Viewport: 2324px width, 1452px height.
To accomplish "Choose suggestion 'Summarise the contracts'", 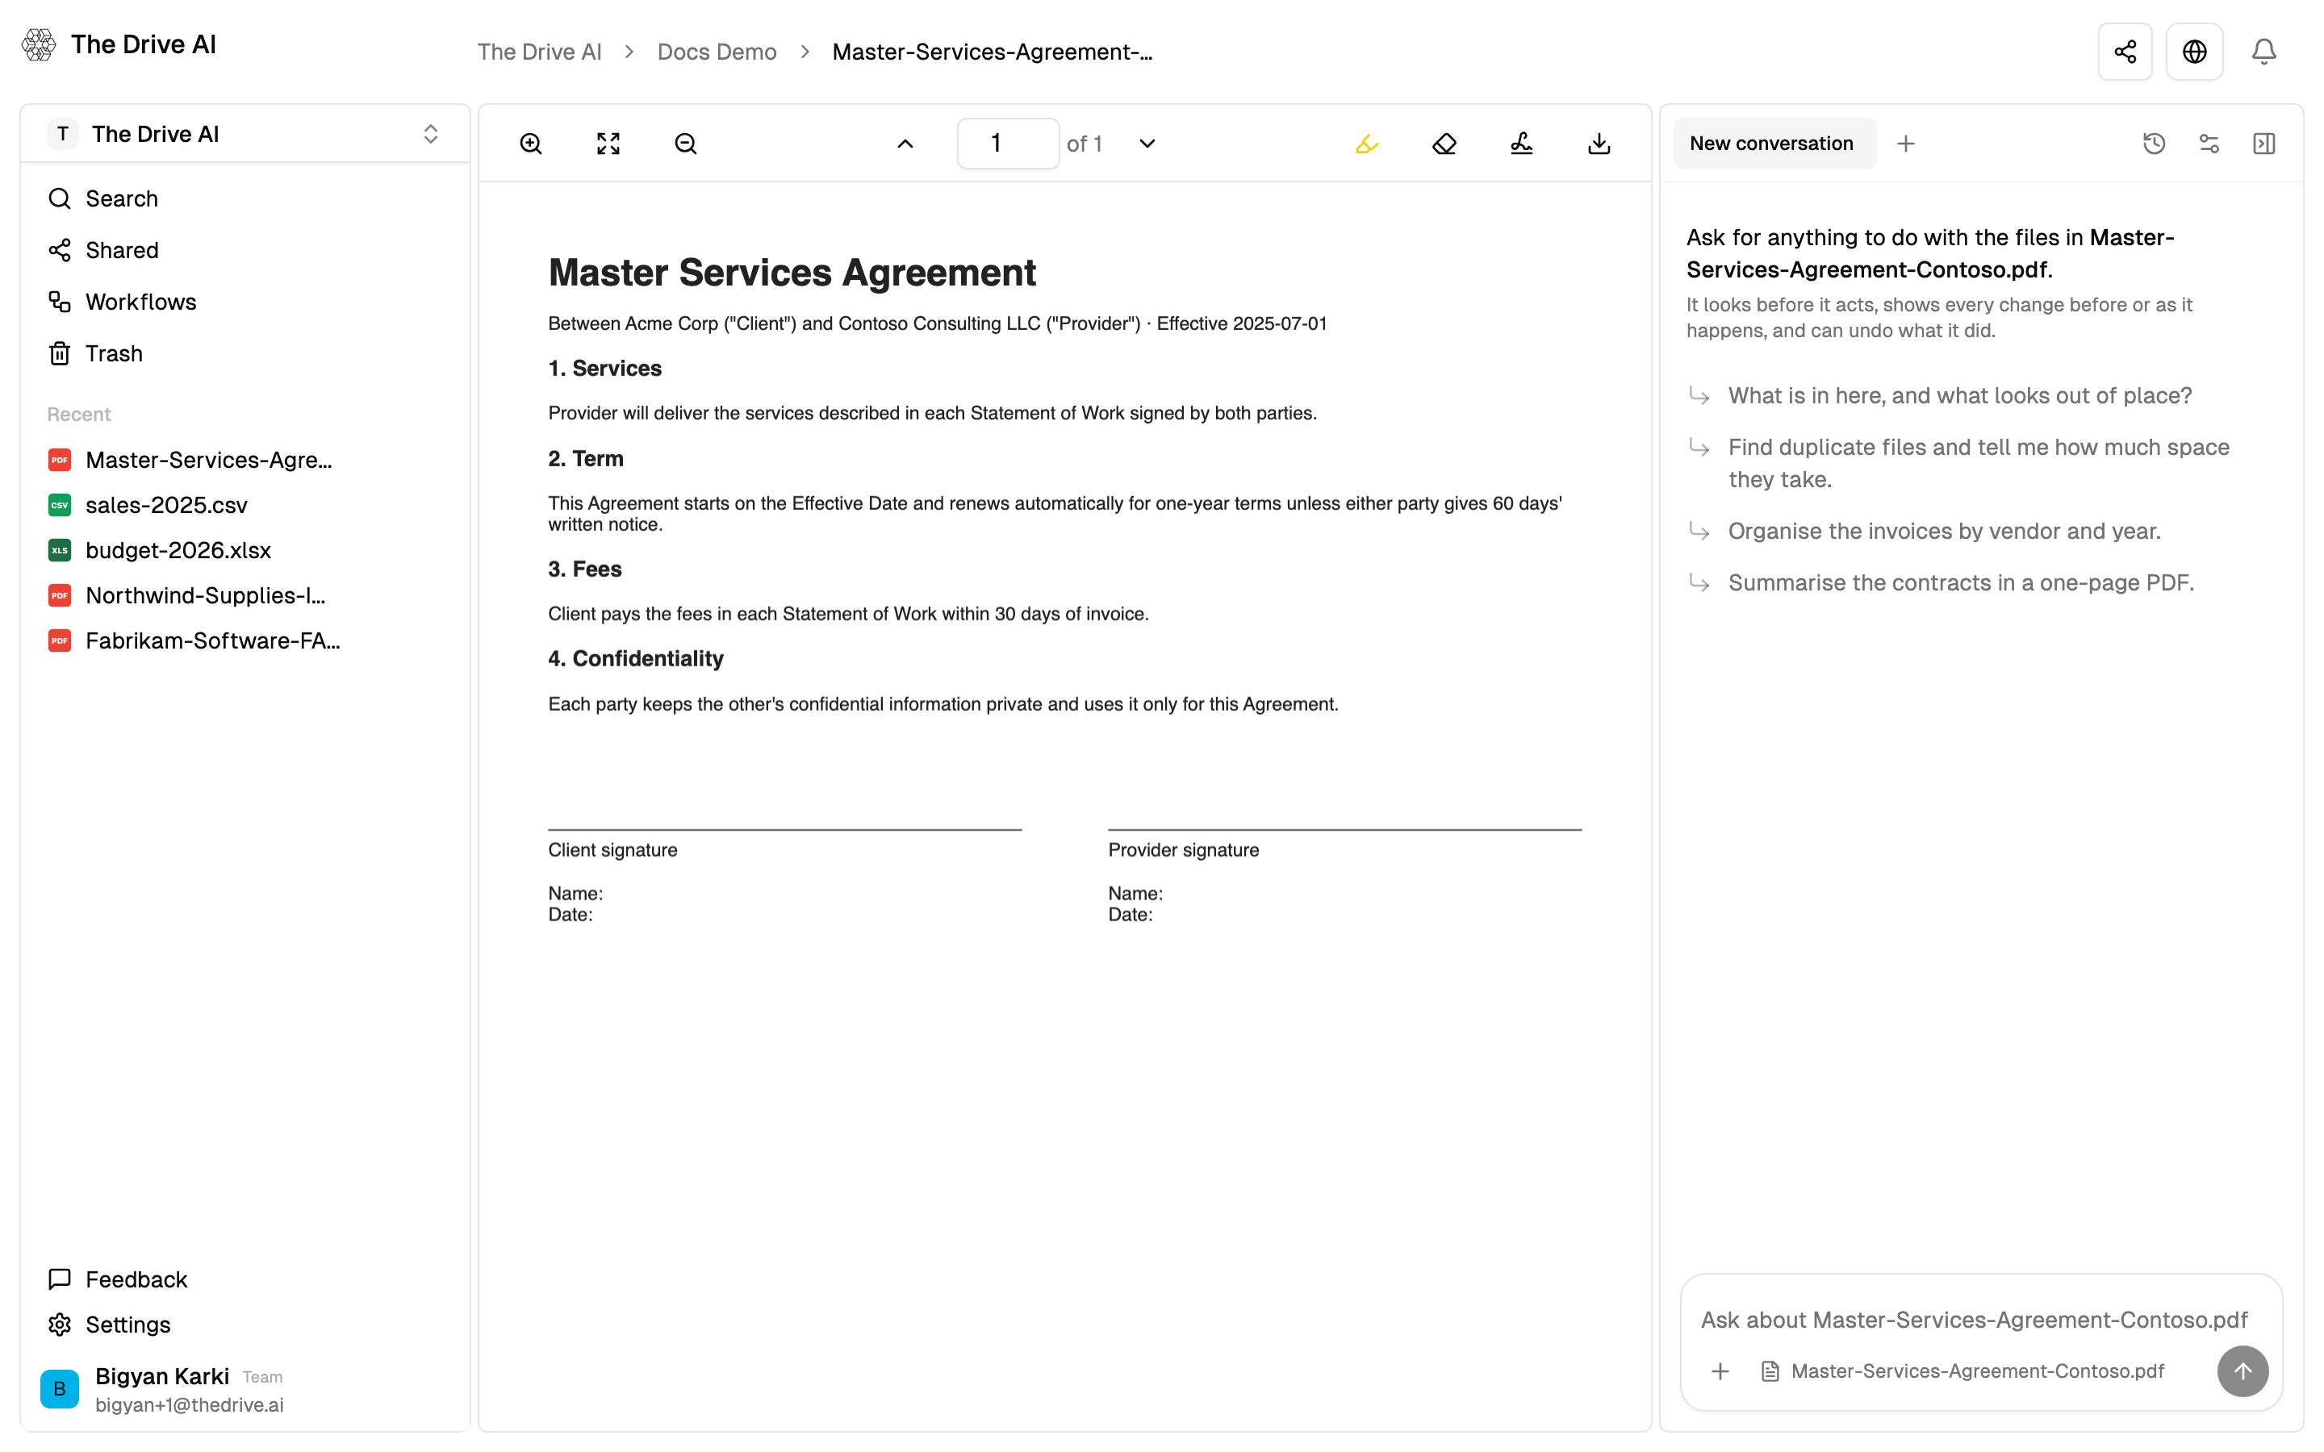I will [1961, 583].
